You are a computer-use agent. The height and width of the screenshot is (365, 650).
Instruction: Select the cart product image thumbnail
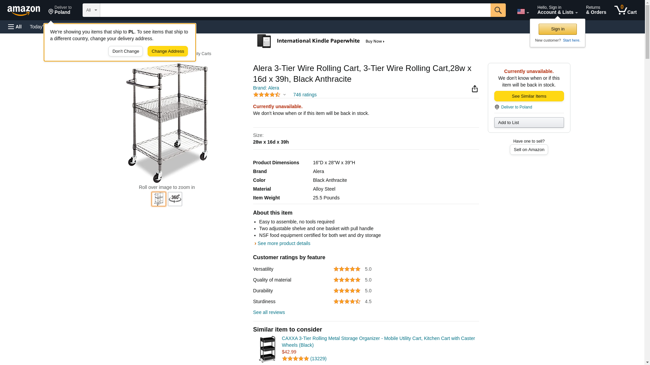[x=158, y=199]
